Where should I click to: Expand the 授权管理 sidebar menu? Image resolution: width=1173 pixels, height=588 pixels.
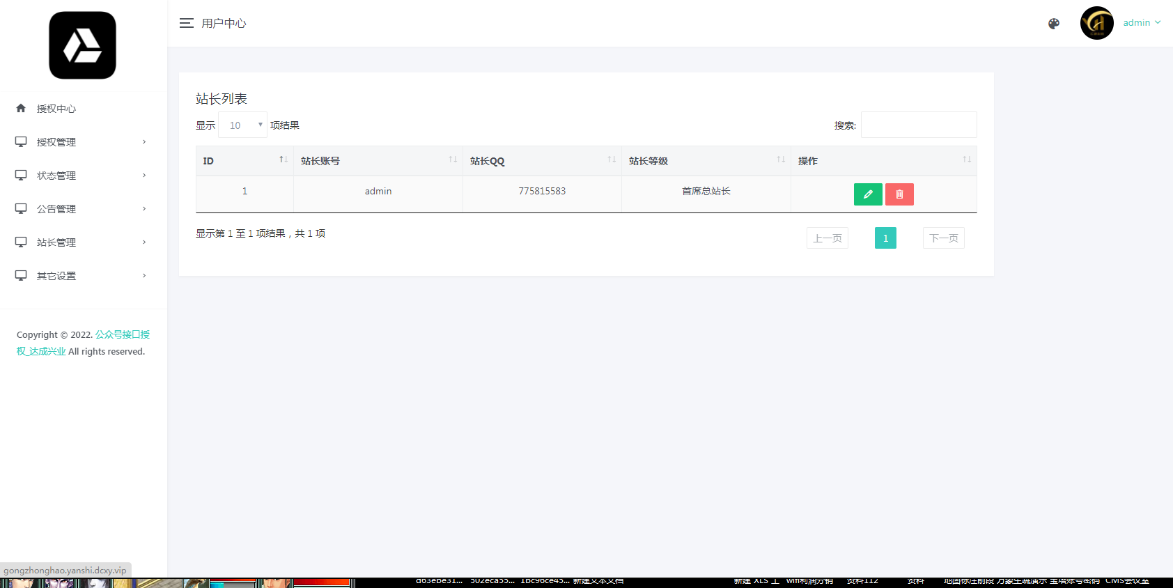[81, 142]
